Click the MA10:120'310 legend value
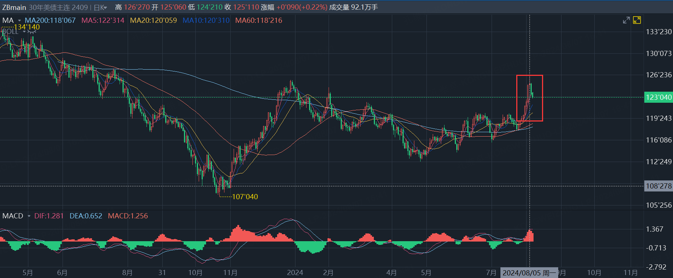This screenshot has height=278, width=673. (x=206, y=21)
